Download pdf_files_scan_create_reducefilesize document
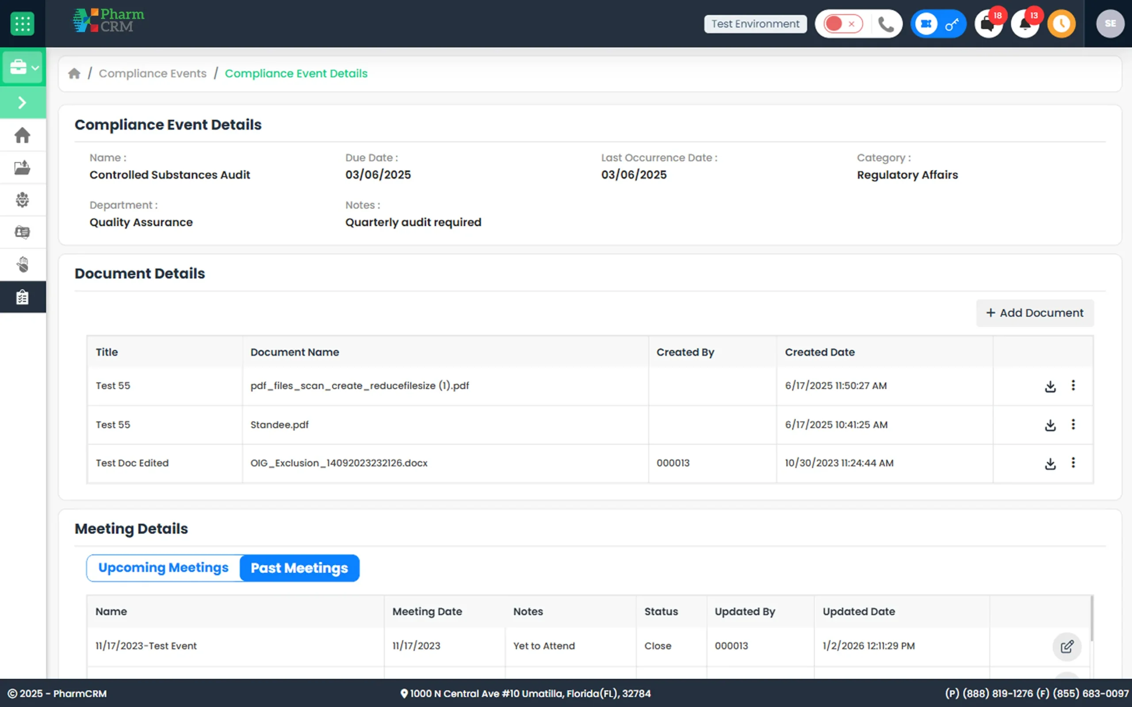 pyautogui.click(x=1050, y=386)
